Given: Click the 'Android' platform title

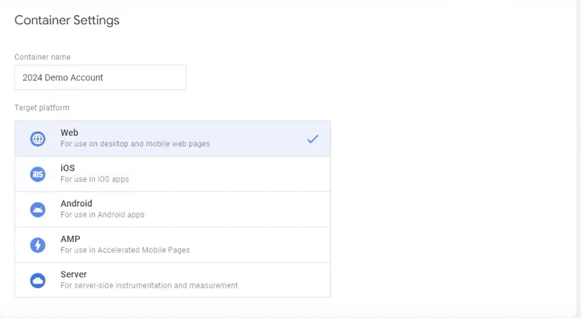Looking at the screenshot, I should tap(76, 203).
